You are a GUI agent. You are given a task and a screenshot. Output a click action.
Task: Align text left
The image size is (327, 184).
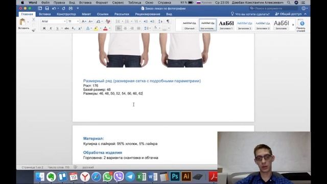pos(119,29)
